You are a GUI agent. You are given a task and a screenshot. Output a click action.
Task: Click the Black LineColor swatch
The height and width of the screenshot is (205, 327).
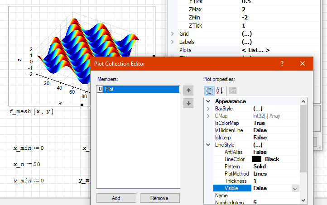[257, 159]
